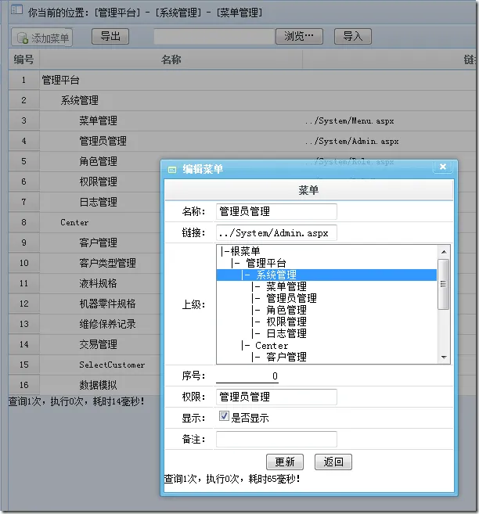Click the 权限 permission input field
The image size is (479, 514).
[x=276, y=397]
